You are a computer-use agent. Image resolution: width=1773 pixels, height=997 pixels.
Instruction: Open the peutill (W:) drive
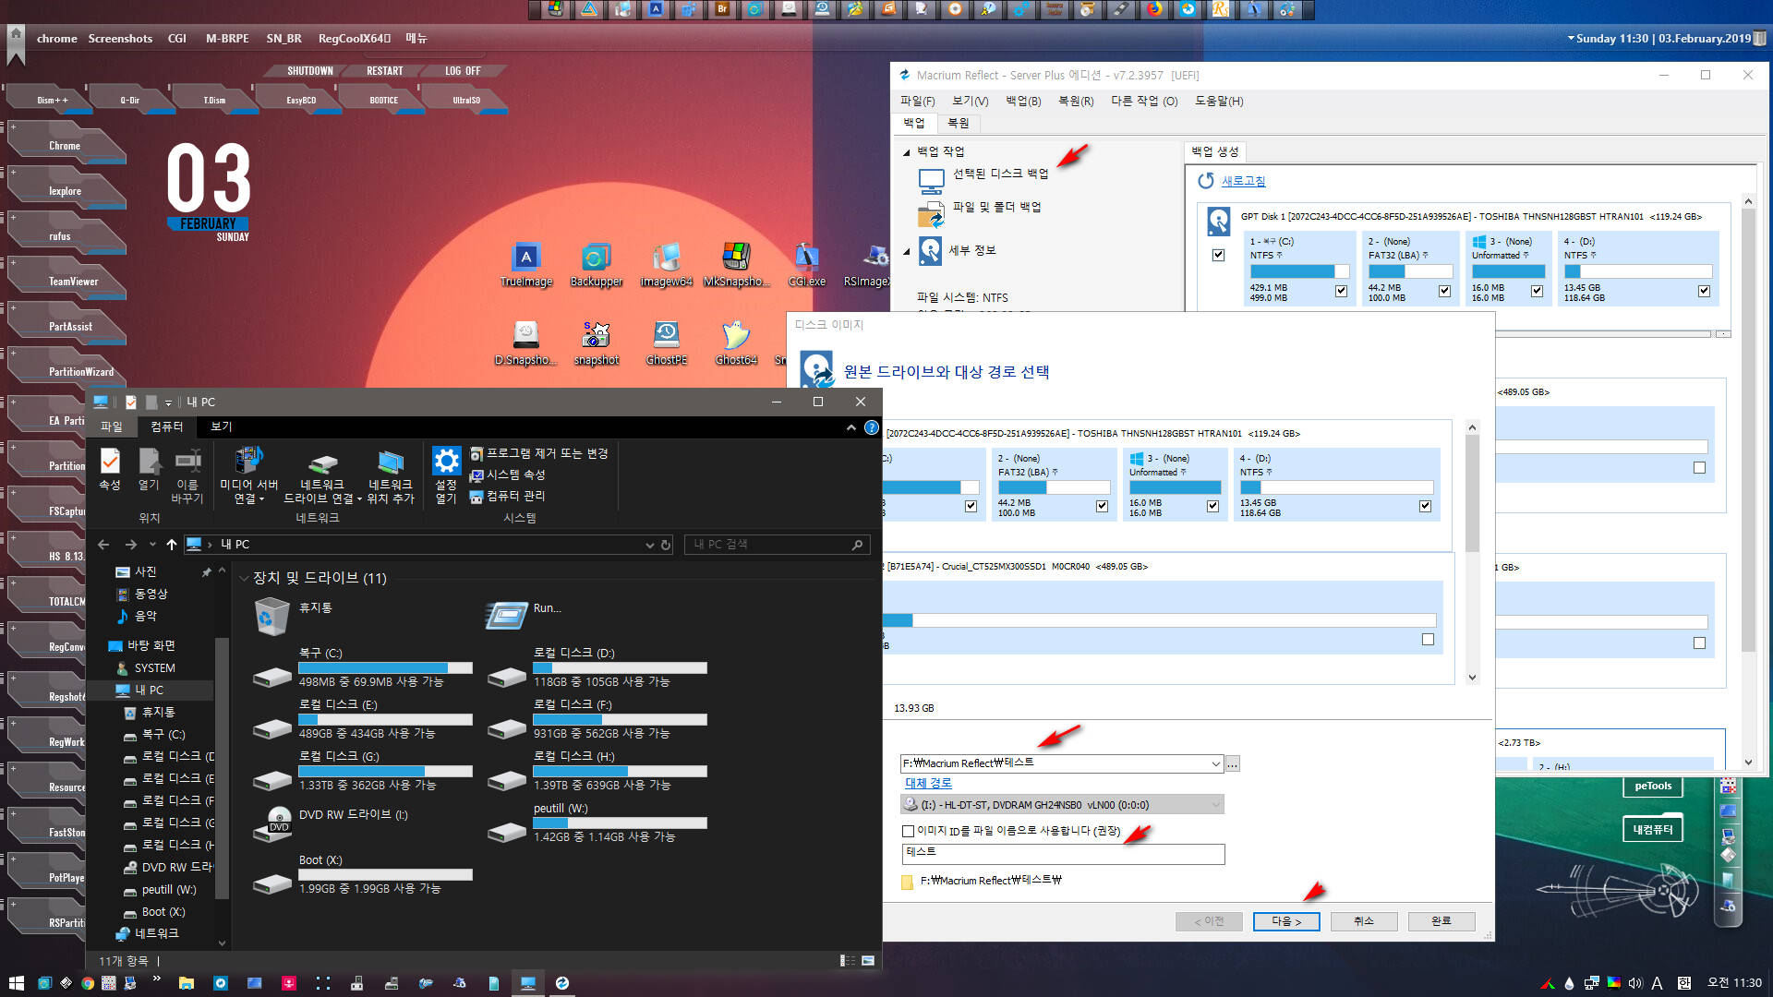click(597, 822)
